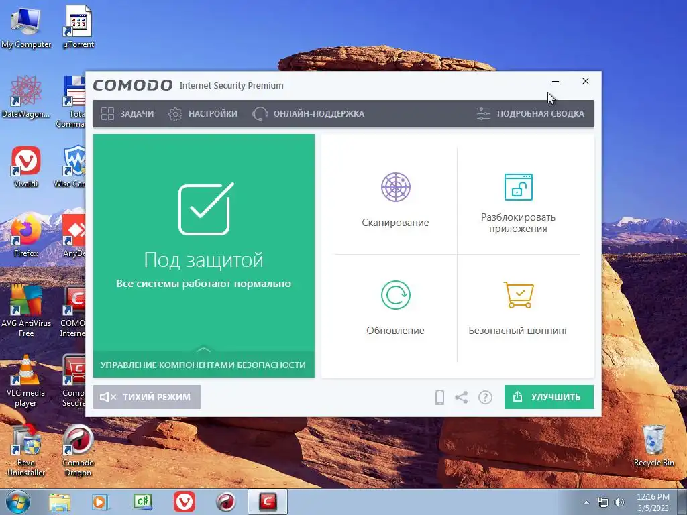Open the help question mark icon
The width and height of the screenshot is (687, 515).
(485, 397)
